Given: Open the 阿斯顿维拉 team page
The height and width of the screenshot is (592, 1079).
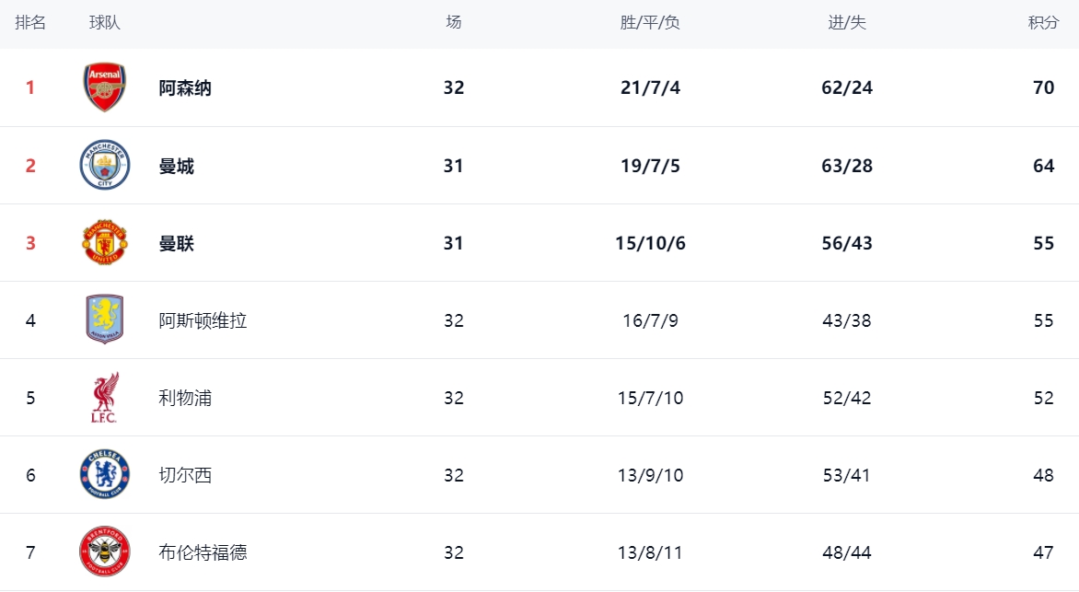Looking at the screenshot, I should [x=203, y=321].
